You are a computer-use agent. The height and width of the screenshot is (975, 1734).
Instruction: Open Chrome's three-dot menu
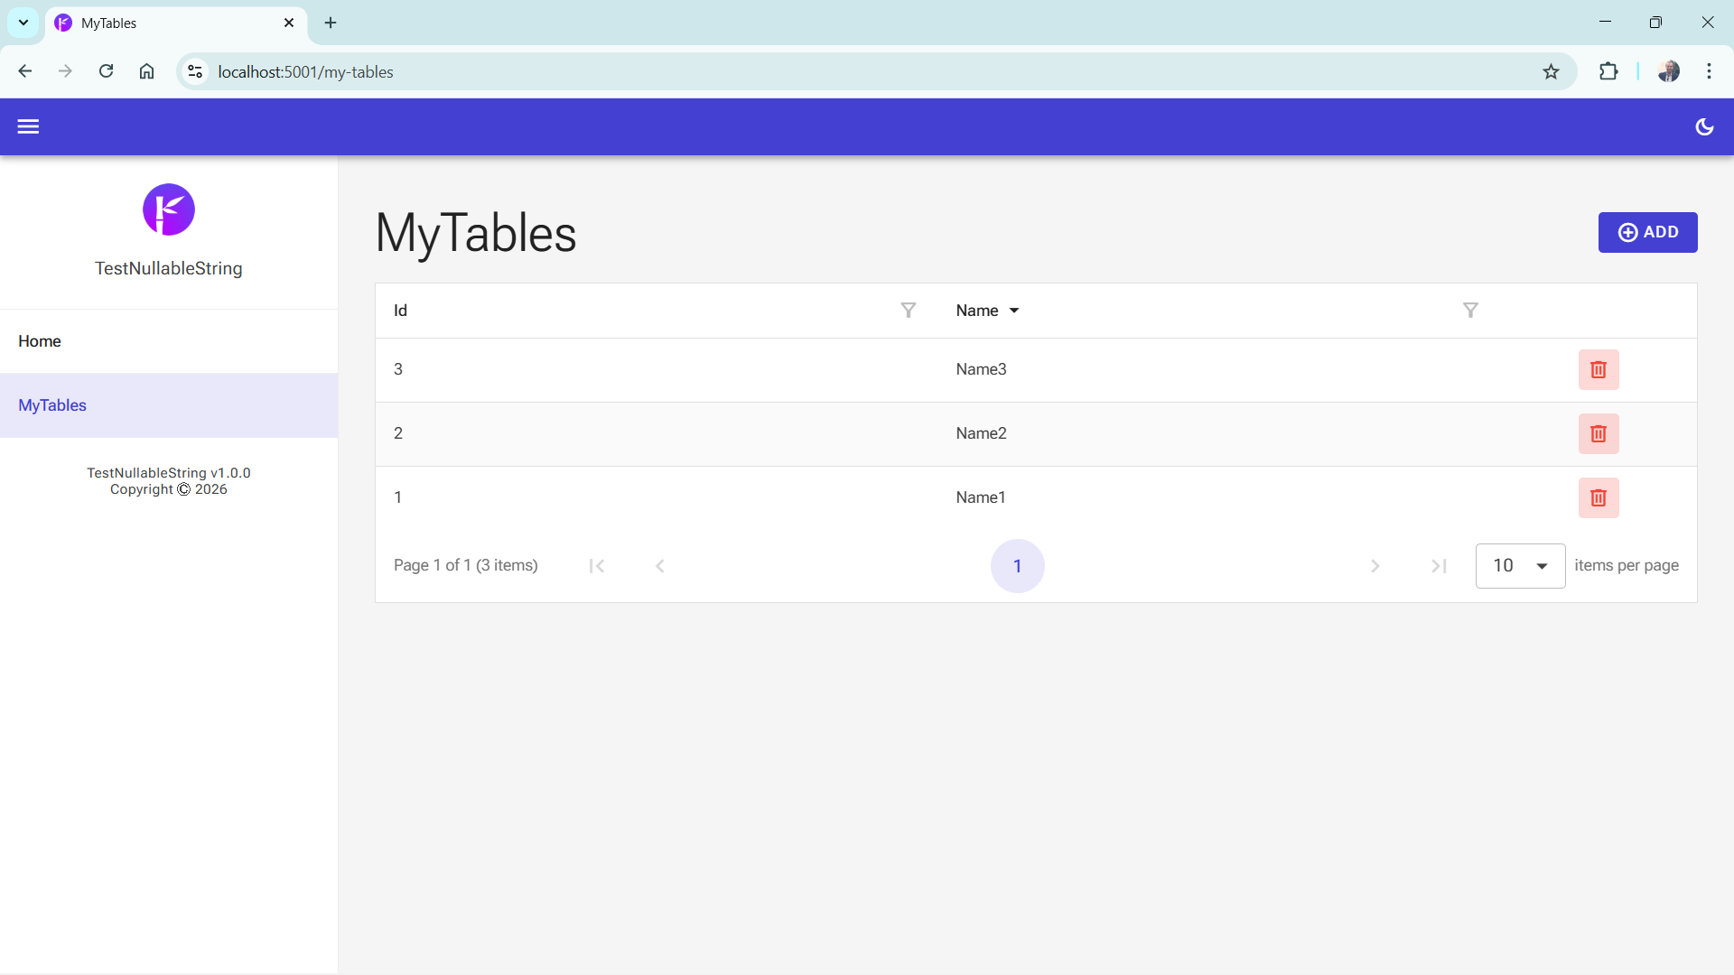1709,71
